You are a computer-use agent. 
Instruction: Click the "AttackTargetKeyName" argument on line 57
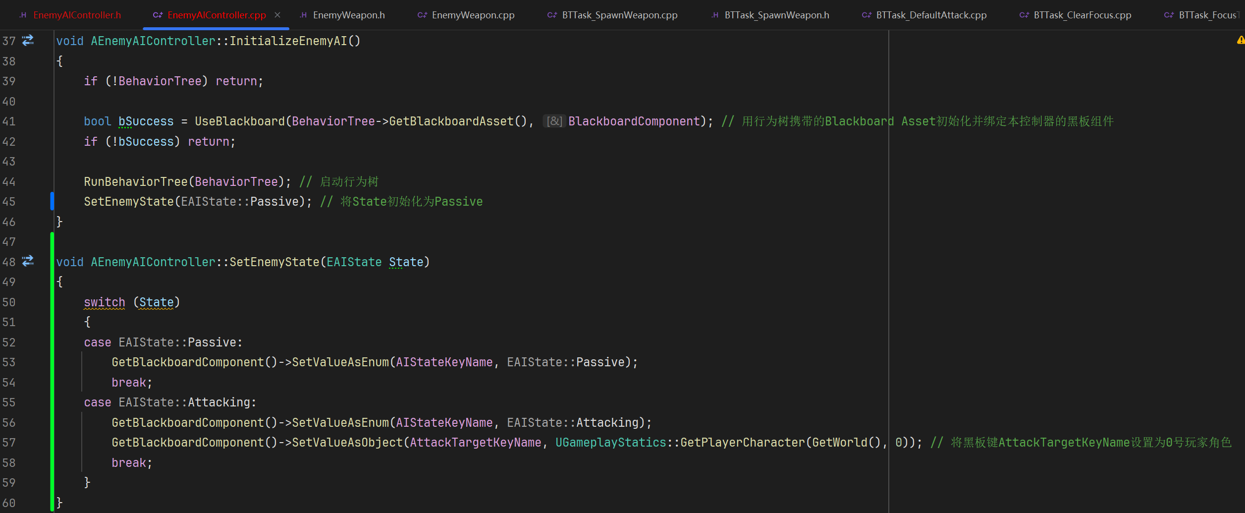coord(476,443)
